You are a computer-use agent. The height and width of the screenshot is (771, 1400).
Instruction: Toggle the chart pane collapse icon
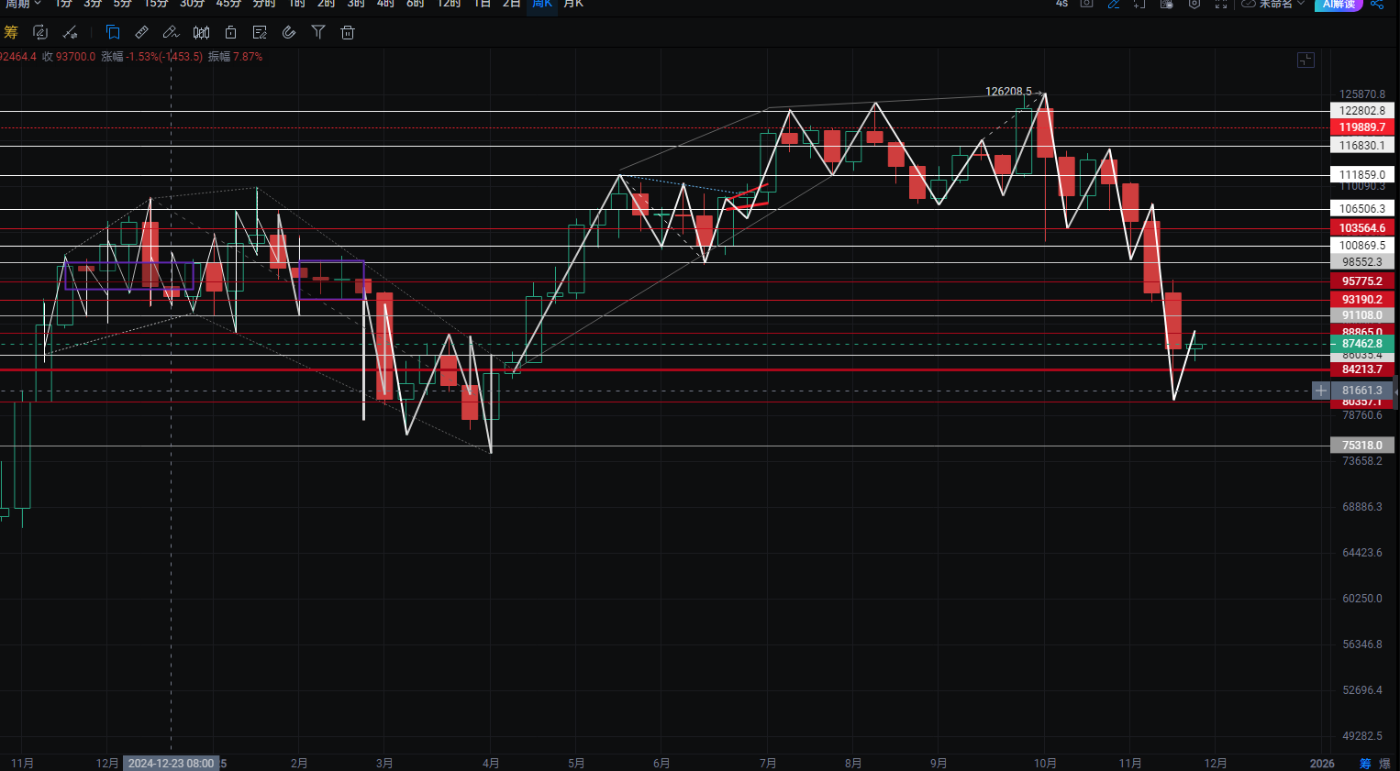click(x=1306, y=61)
